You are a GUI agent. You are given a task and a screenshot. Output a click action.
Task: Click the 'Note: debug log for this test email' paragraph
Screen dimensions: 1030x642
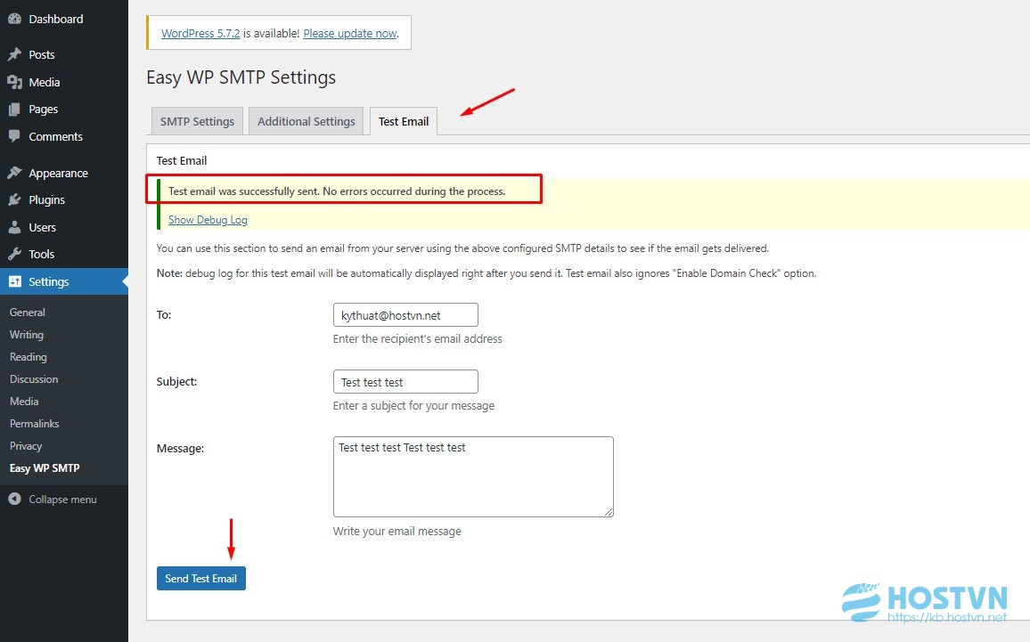[486, 273]
